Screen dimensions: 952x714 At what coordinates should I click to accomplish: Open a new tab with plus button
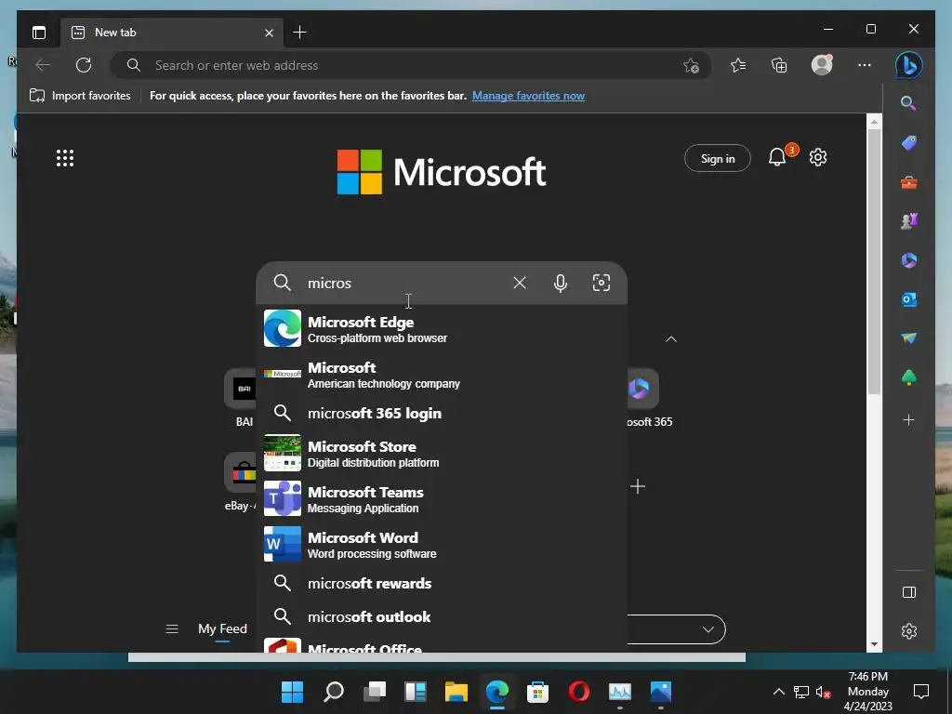299,33
